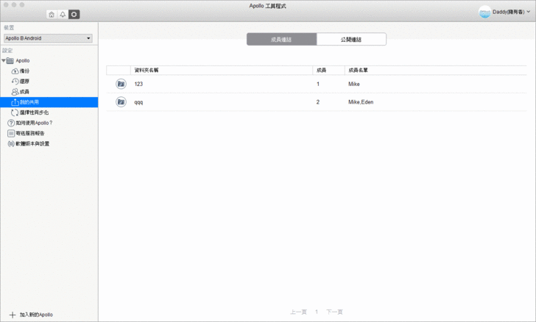This screenshot has width=536, height=322.
Task: Open 備份 (Backup) in sidebar
Action: [x=24, y=71]
